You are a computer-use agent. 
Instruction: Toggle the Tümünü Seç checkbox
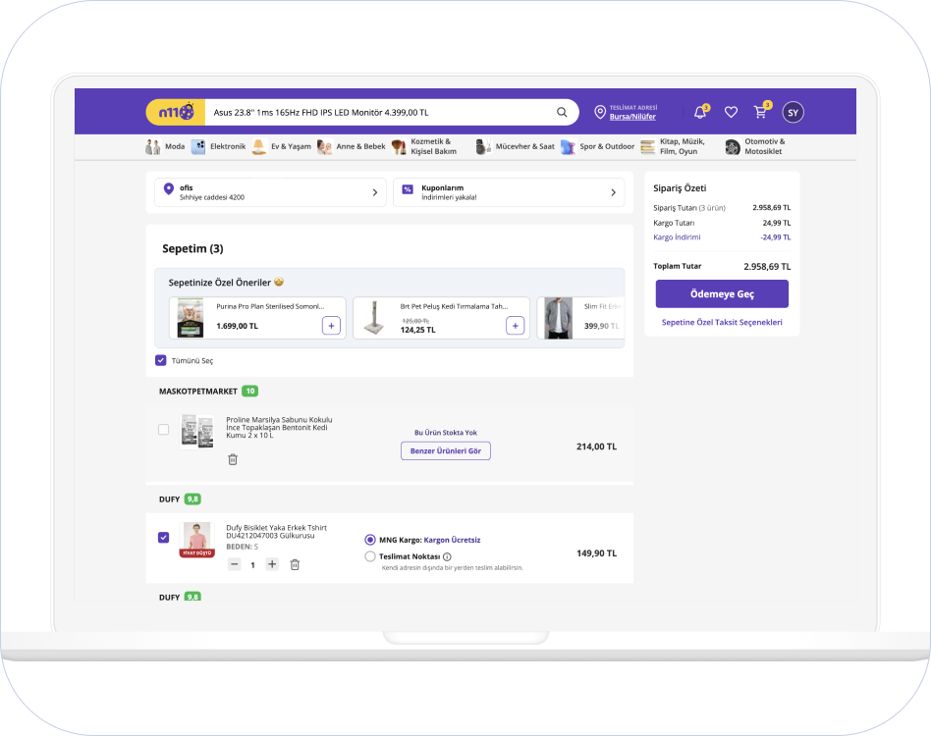click(161, 360)
